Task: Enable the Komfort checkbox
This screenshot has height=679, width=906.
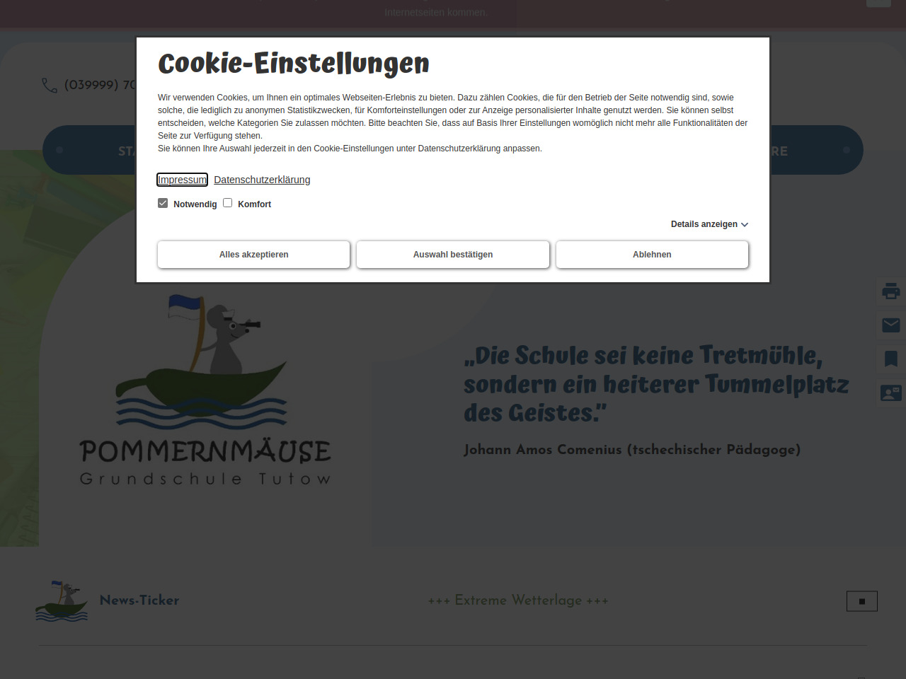Action: pos(228,203)
